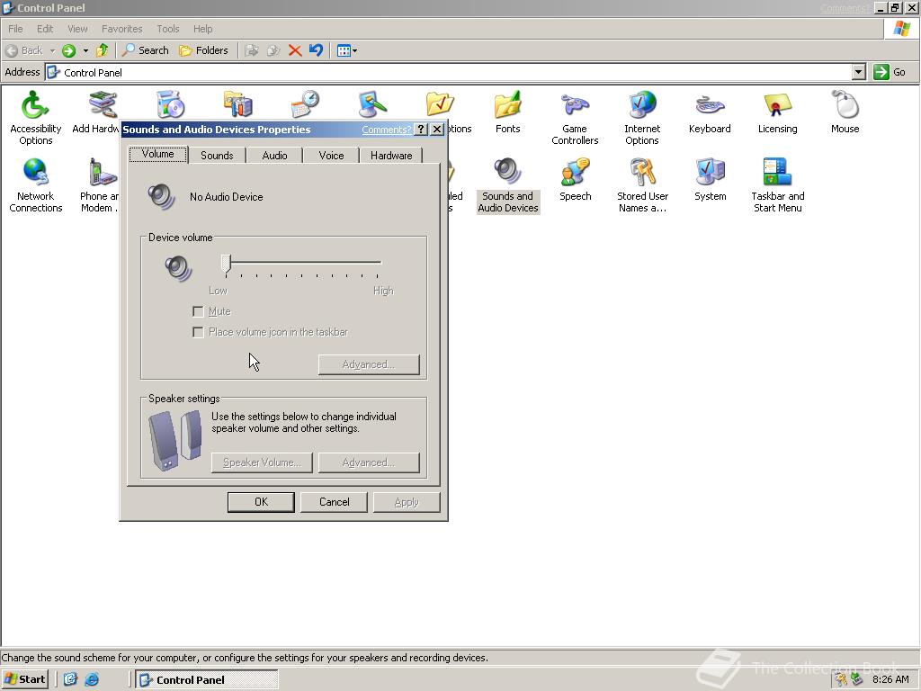Image resolution: width=921 pixels, height=691 pixels.
Task: Open the Help menu
Action: [202, 29]
